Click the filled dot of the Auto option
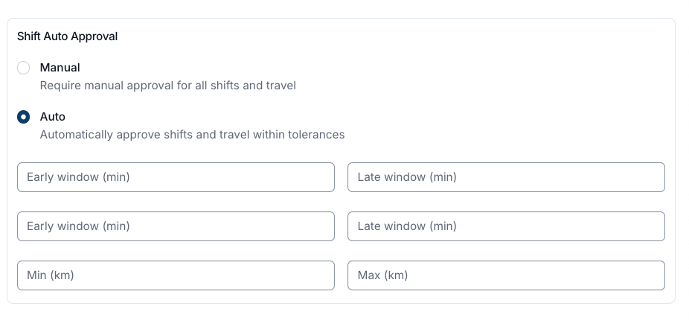The image size is (689, 335). tap(24, 117)
